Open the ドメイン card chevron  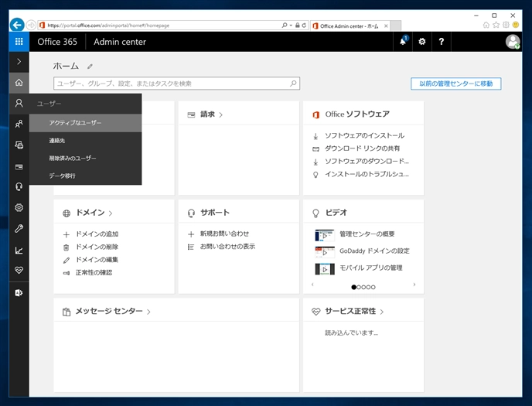111,213
